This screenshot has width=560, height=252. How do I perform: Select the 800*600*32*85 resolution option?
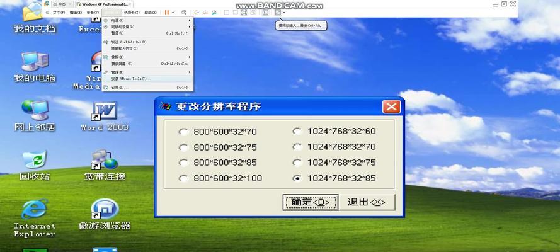coord(218,163)
